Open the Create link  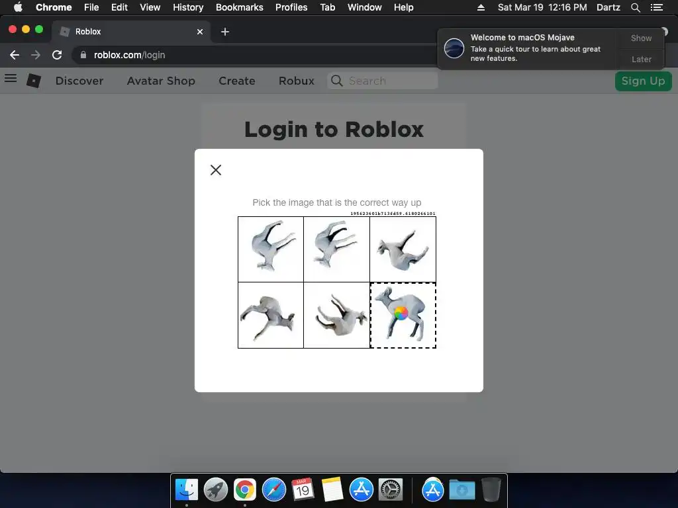click(237, 81)
